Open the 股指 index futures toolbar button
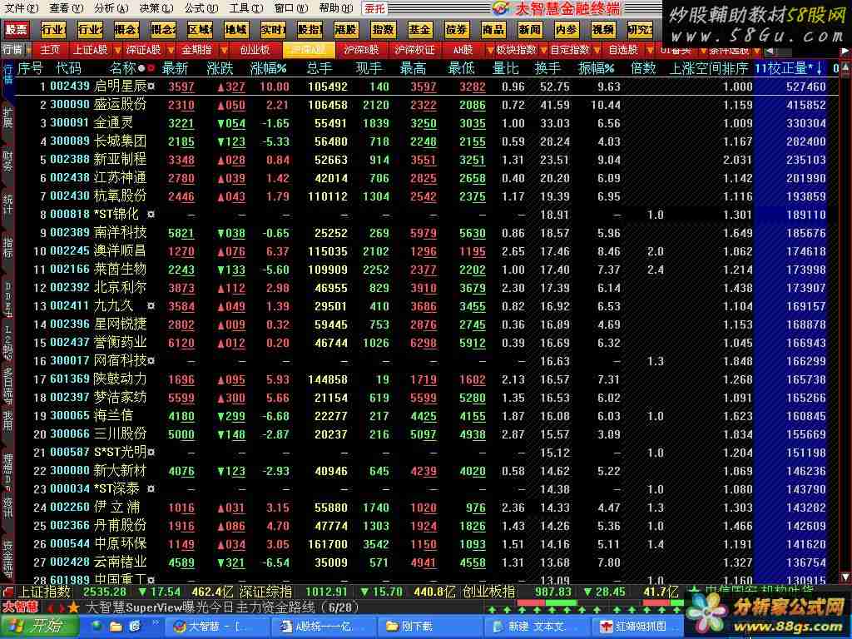 [x=310, y=29]
